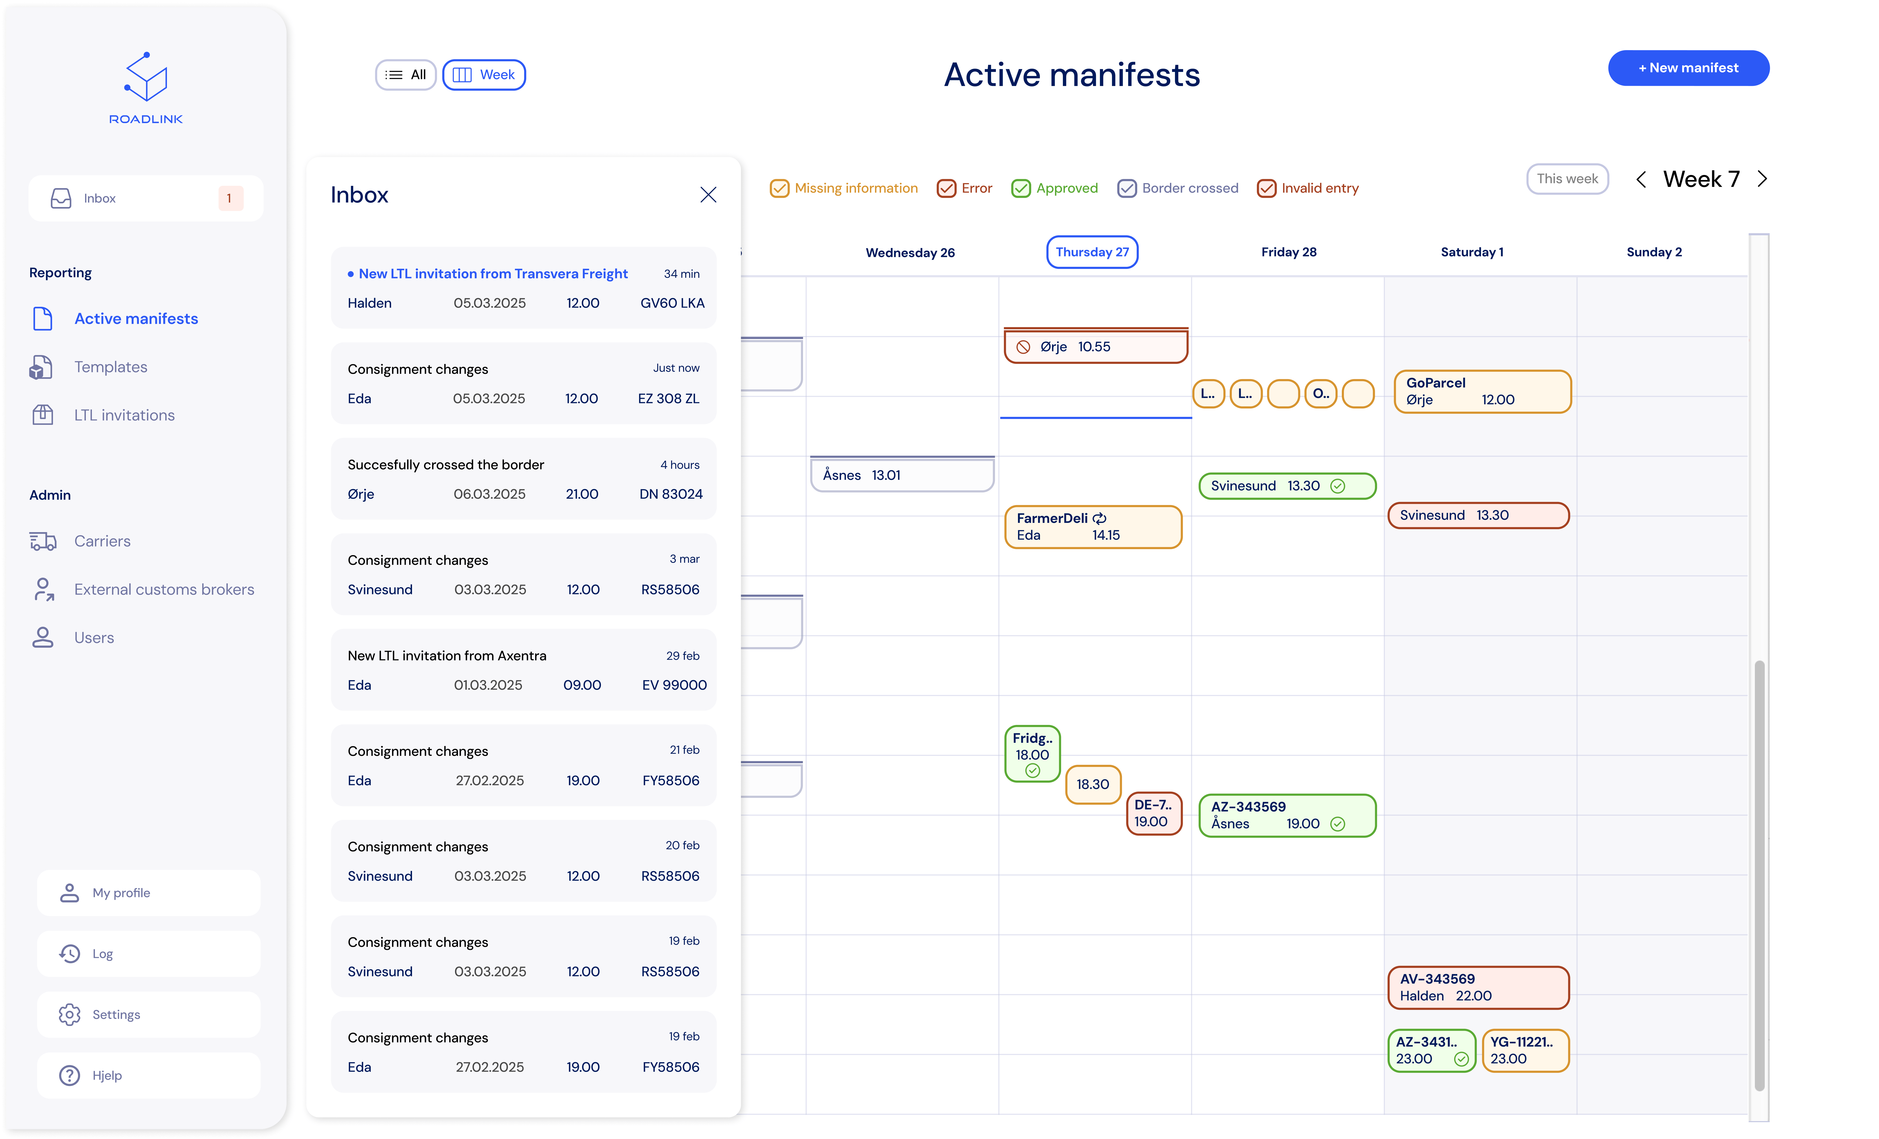Click the columns icon in Week view button

tap(462, 75)
